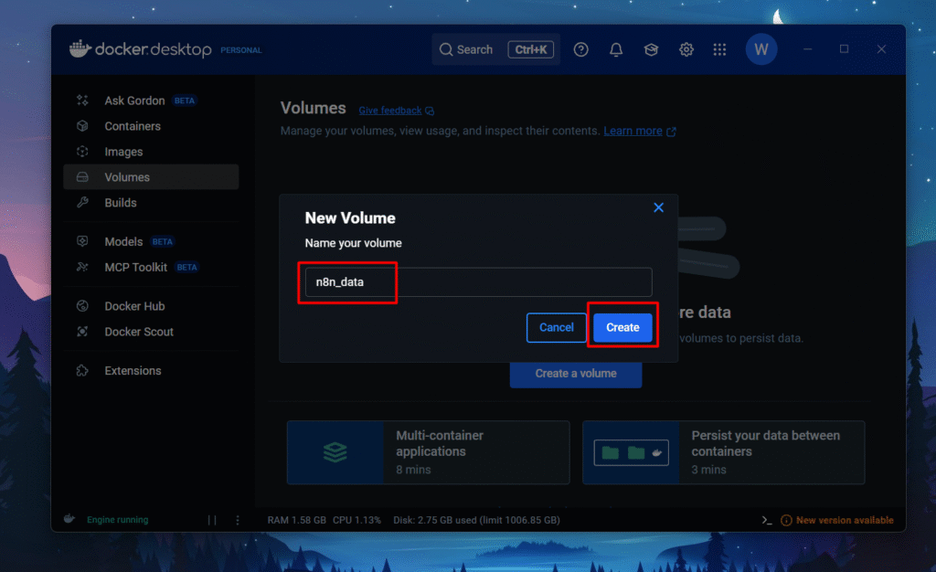Open the apps grid icon

(x=720, y=49)
